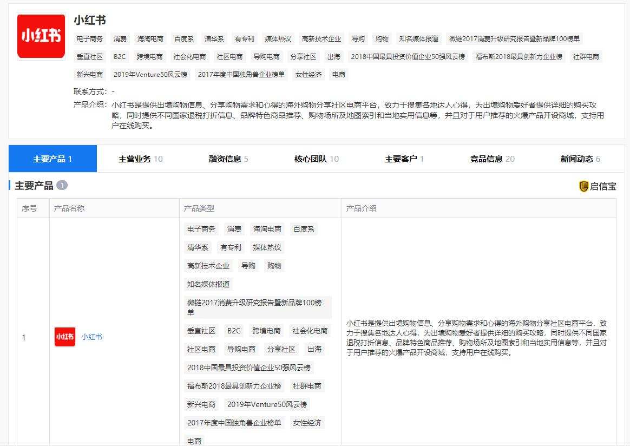Click the 跨境电商 tag in the table
630x446 pixels.
coord(266,331)
